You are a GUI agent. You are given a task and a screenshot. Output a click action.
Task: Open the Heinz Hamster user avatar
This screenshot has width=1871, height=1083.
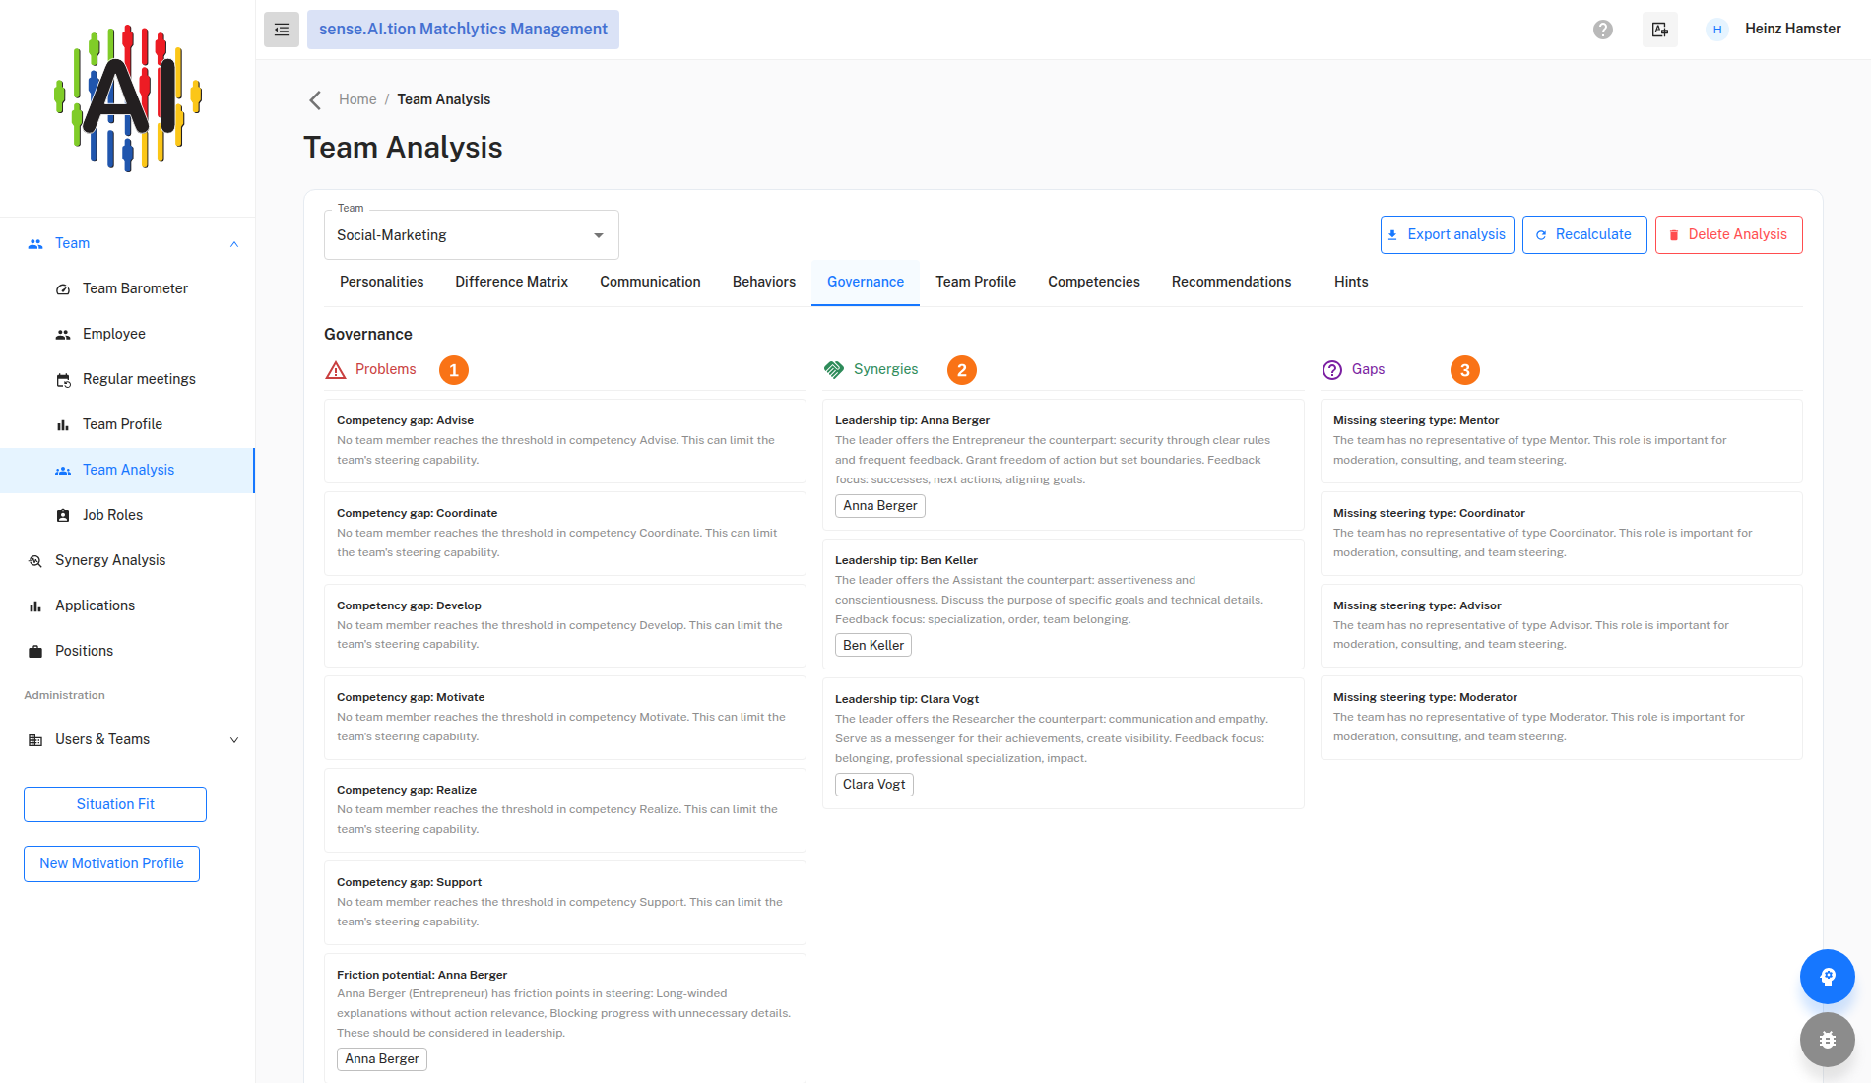coord(1717,30)
